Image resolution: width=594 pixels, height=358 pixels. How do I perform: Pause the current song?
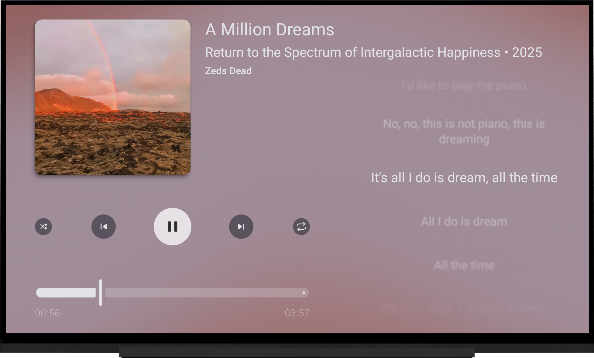(173, 227)
